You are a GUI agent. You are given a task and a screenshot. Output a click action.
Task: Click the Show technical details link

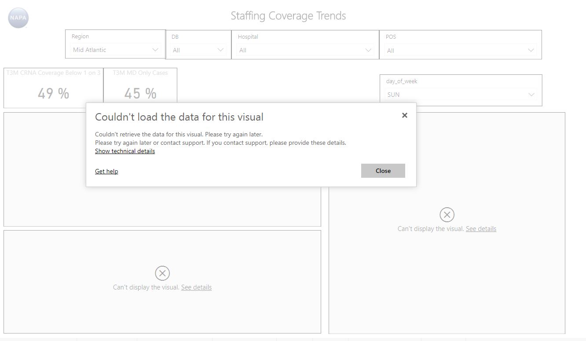[125, 151]
